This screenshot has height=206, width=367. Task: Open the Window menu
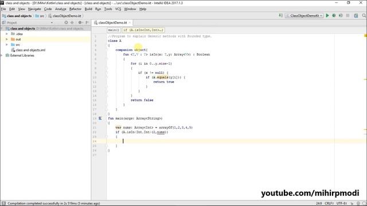tap(130, 9)
